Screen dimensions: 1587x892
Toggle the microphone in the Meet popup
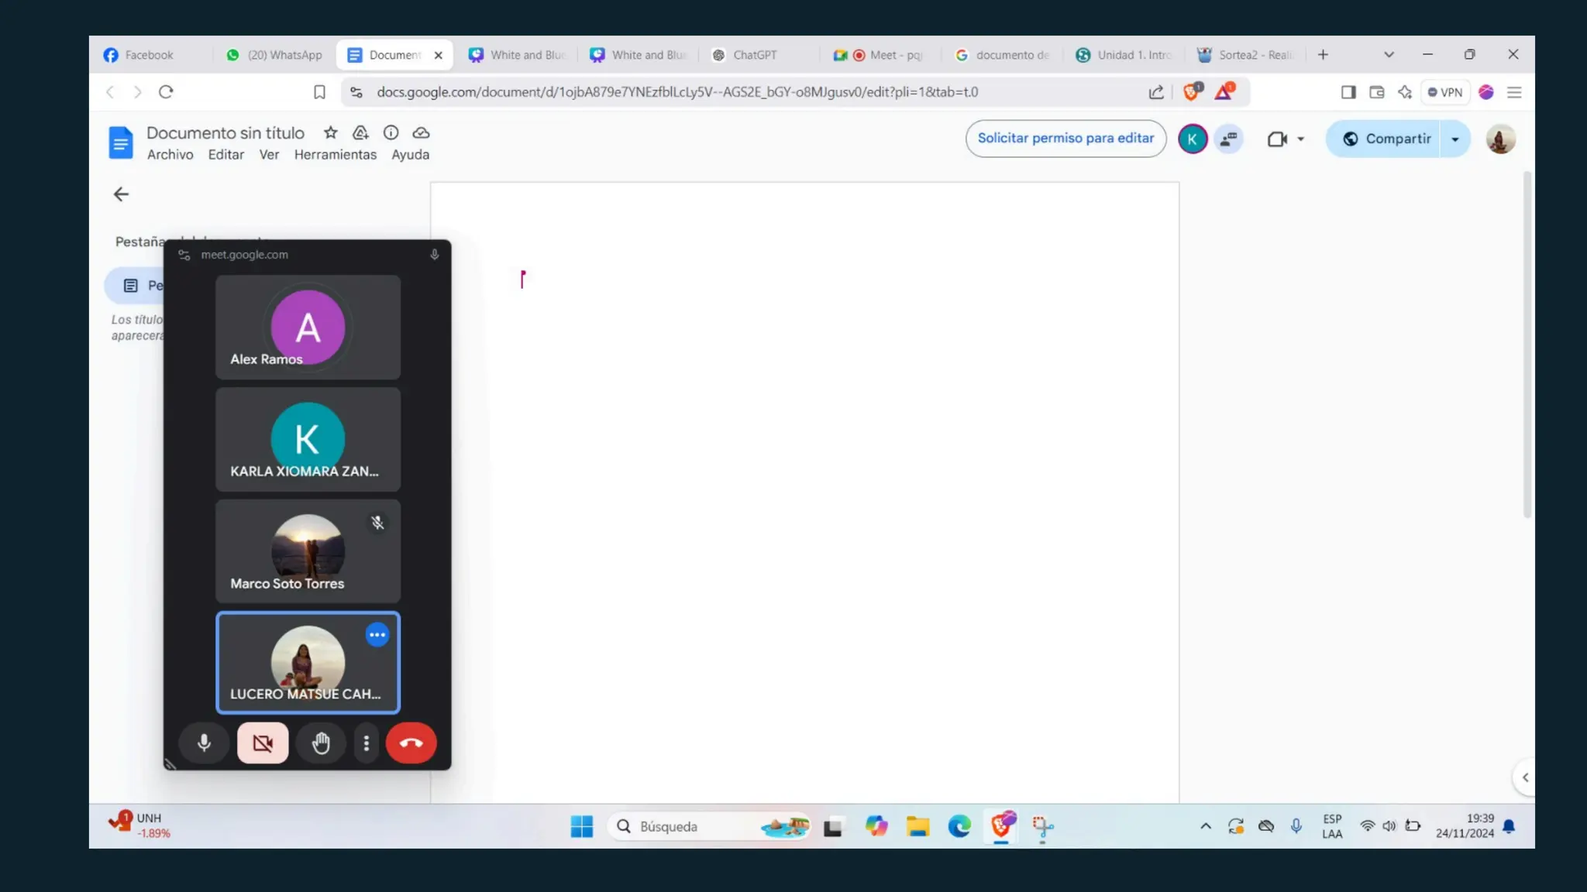tap(204, 743)
